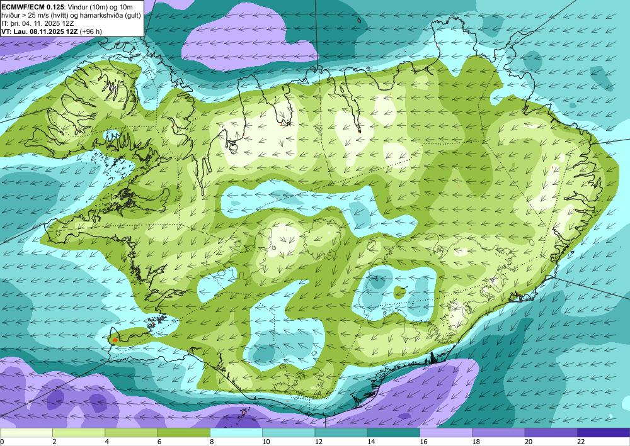Click the dark indigo legend swatch above 22

[604, 433]
